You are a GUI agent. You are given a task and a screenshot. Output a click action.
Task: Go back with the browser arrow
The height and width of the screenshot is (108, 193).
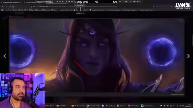[3, 7]
